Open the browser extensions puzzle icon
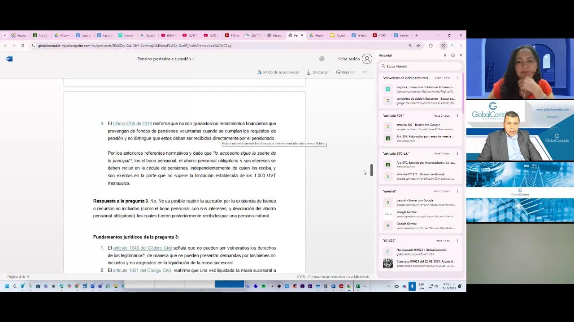 (430, 46)
